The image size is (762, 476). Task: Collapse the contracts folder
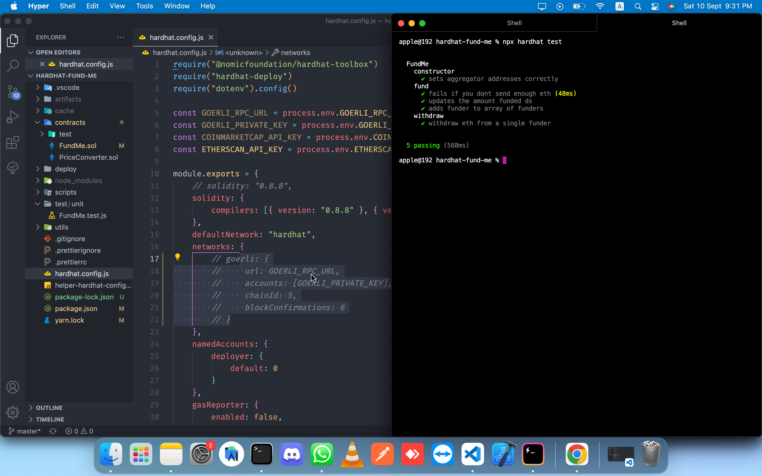(38, 122)
